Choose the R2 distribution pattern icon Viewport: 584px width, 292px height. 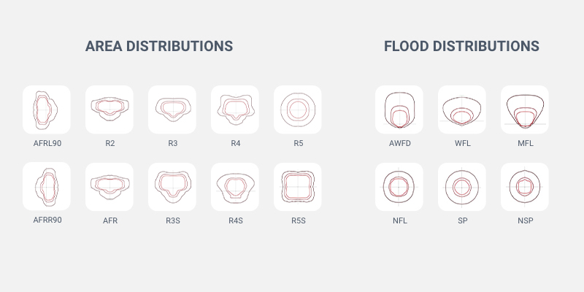[x=109, y=109]
